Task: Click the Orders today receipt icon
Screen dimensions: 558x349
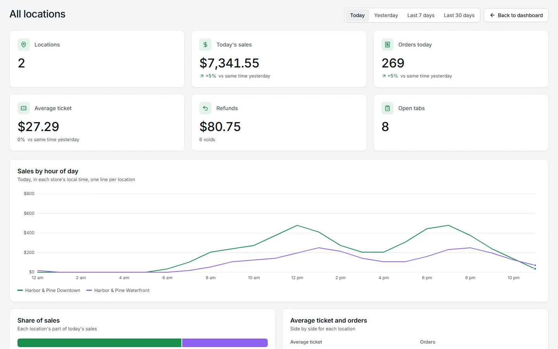Action: (387, 45)
